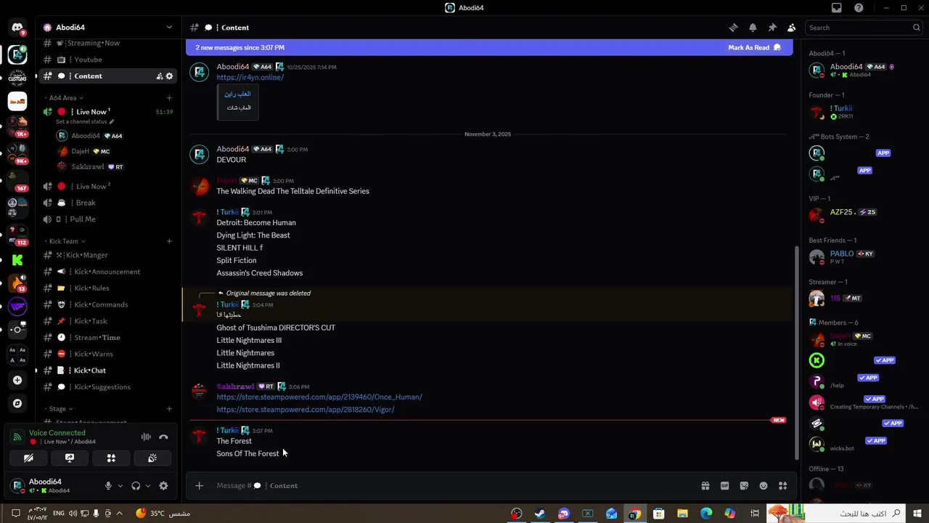Open microphone input options arrow

pos(120,486)
